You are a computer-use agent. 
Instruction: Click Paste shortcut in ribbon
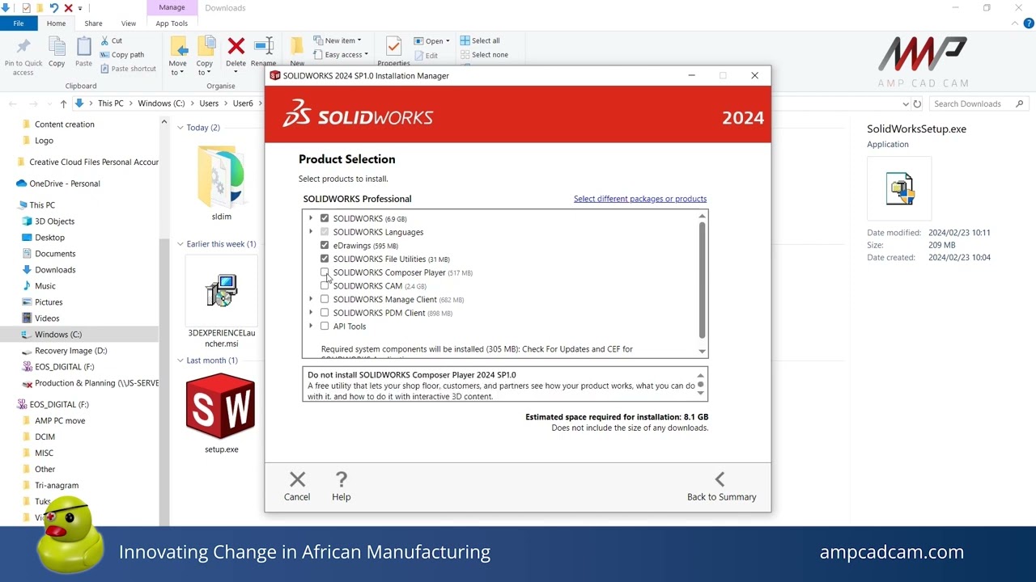[128, 69]
